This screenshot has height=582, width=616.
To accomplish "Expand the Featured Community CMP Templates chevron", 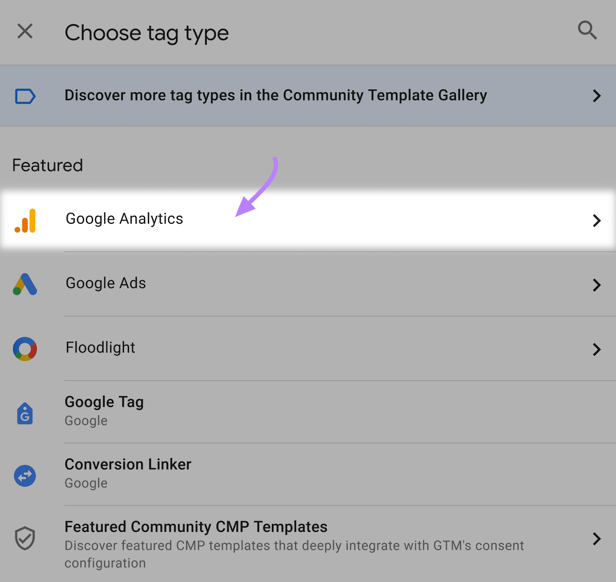I will coord(597,539).
